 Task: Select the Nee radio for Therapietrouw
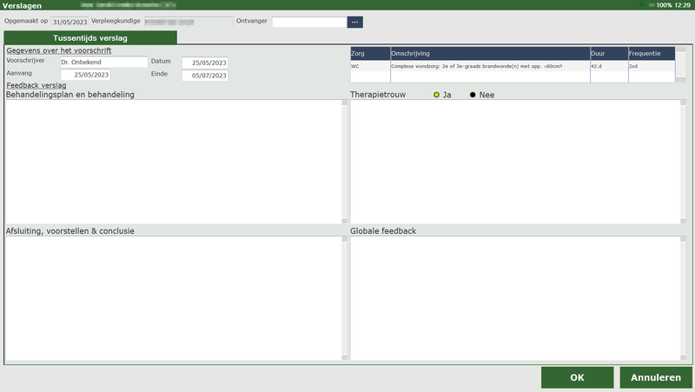click(473, 95)
